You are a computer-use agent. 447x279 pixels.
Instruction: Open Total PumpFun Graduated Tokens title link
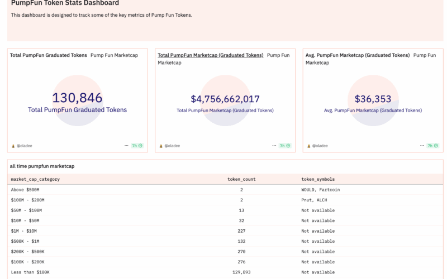pos(49,55)
